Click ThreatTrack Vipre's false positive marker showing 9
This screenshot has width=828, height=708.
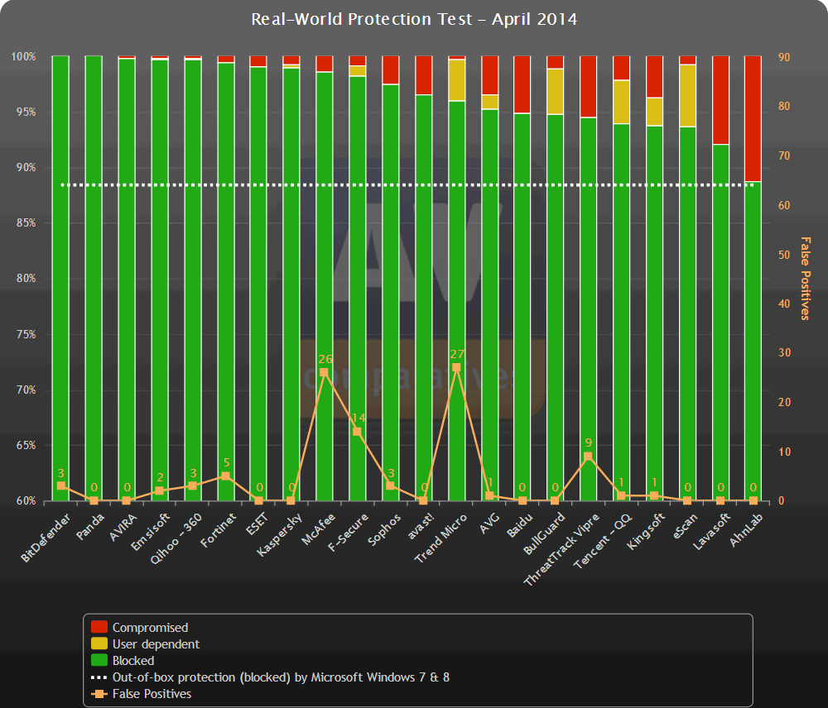tap(587, 456)
